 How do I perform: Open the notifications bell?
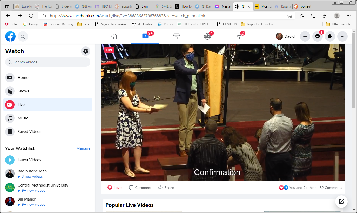330,36
